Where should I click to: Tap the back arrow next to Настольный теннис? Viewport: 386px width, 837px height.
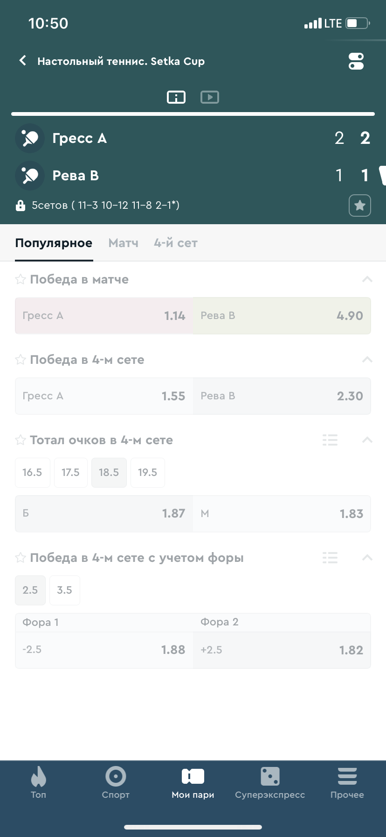point(22,61)
